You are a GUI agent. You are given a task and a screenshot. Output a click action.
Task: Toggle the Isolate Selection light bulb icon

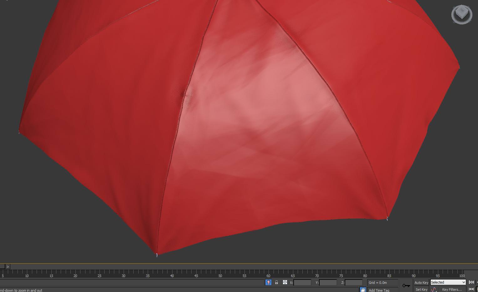[268, 282]
